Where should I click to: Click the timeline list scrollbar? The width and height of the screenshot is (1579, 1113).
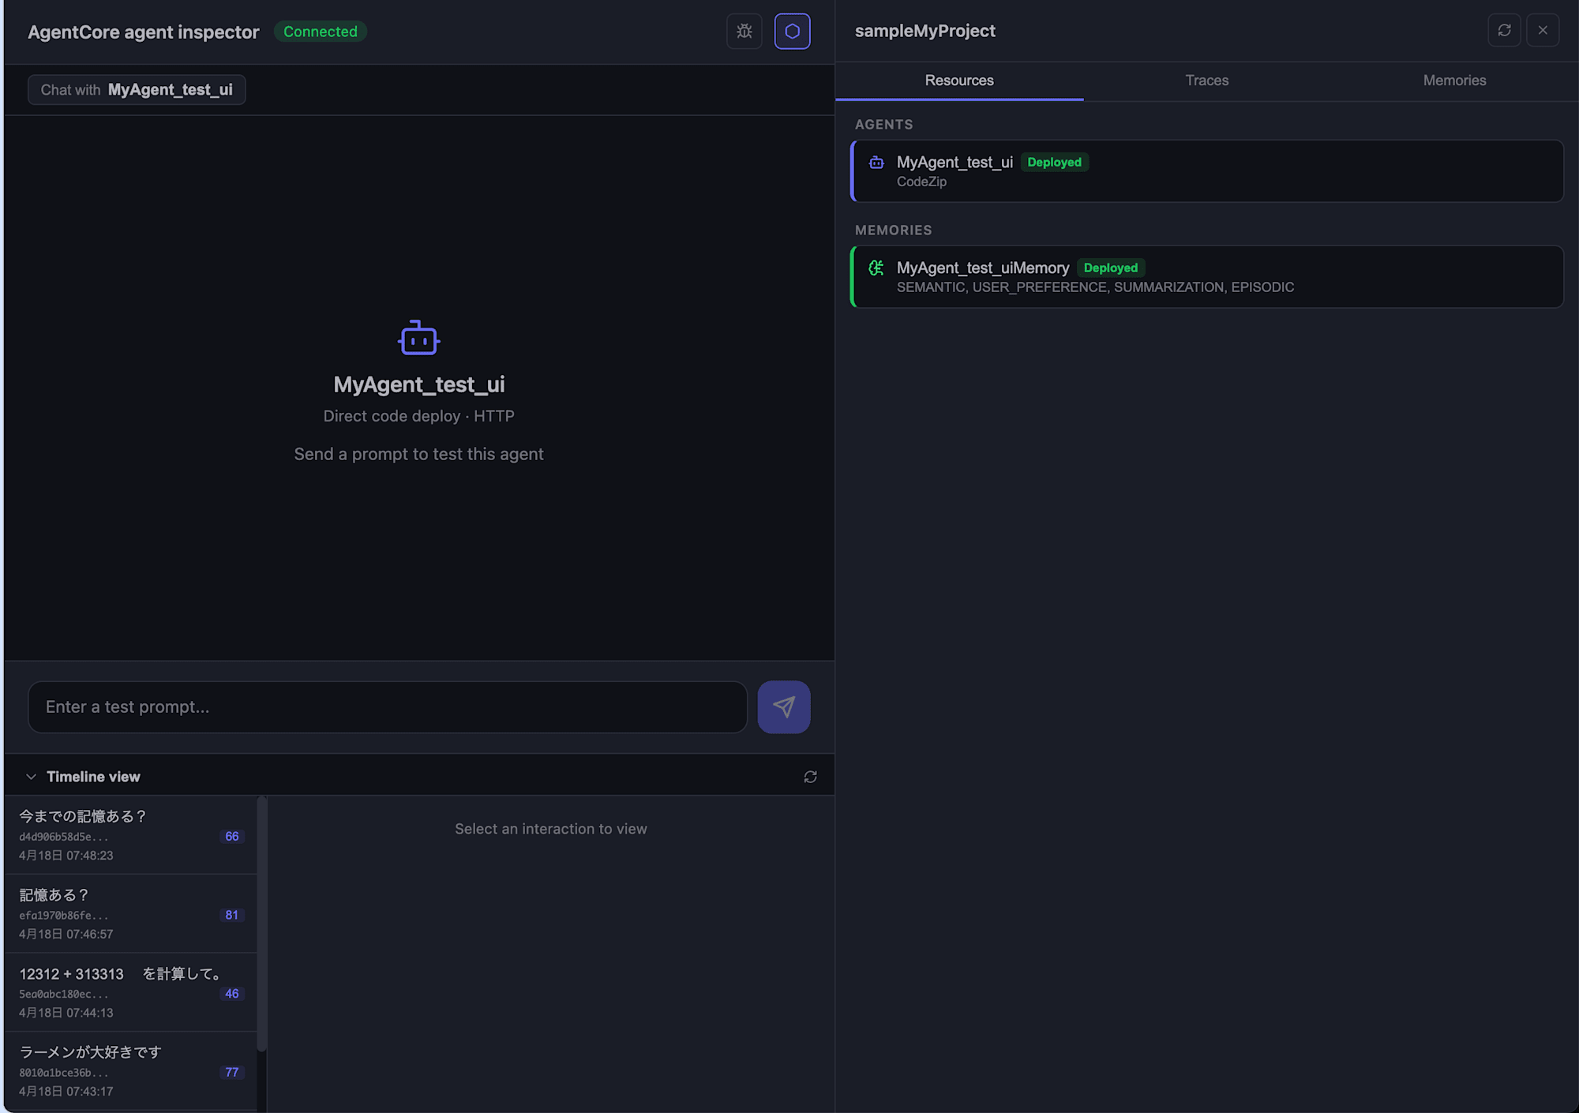pyautogui.click(x=261, y=924)
